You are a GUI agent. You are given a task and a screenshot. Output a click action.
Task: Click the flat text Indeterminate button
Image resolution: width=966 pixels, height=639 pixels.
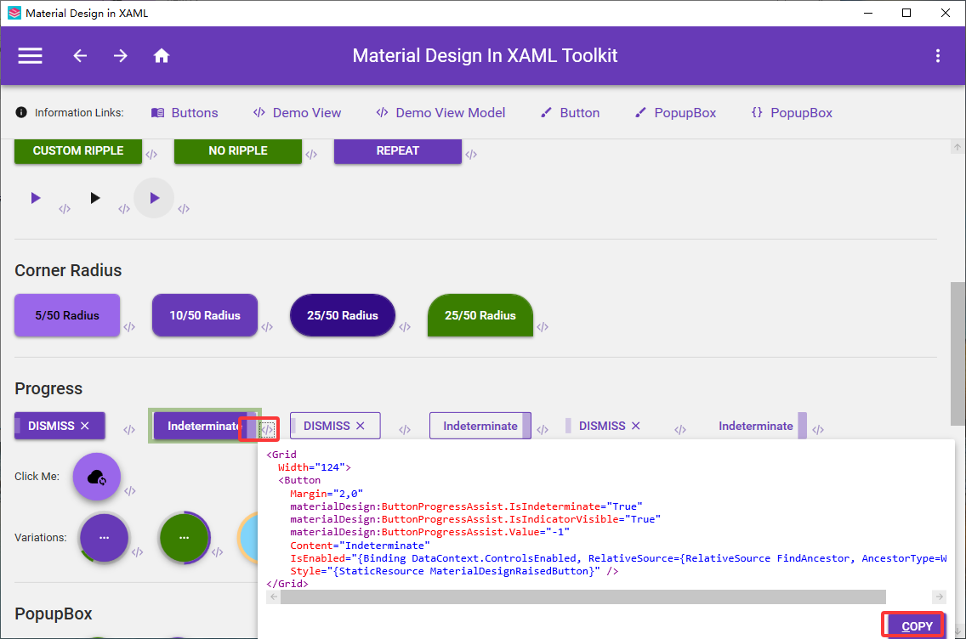tap(756, 426)
